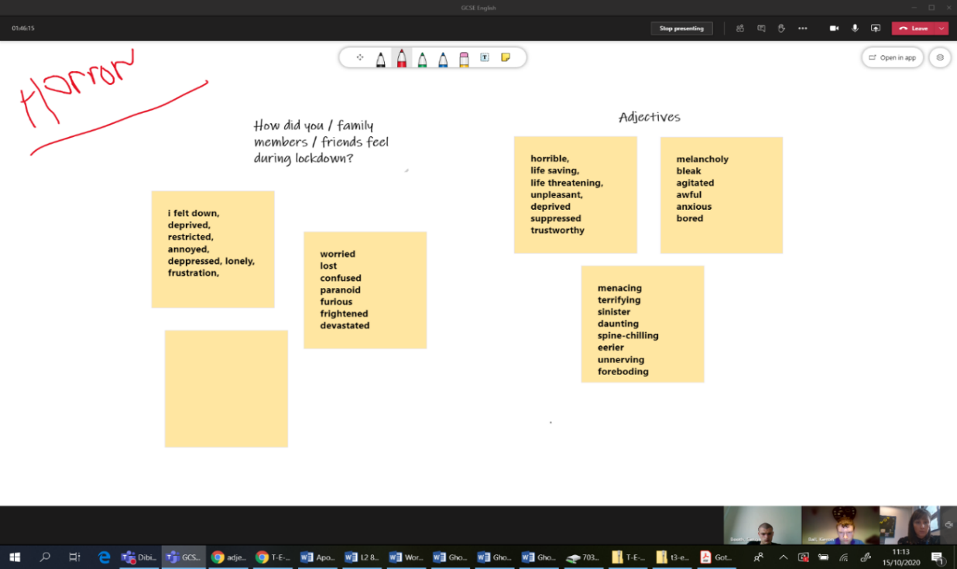The image size is (957, 569).
Task: Open the battery status tray icon
Action: (824, 557)
